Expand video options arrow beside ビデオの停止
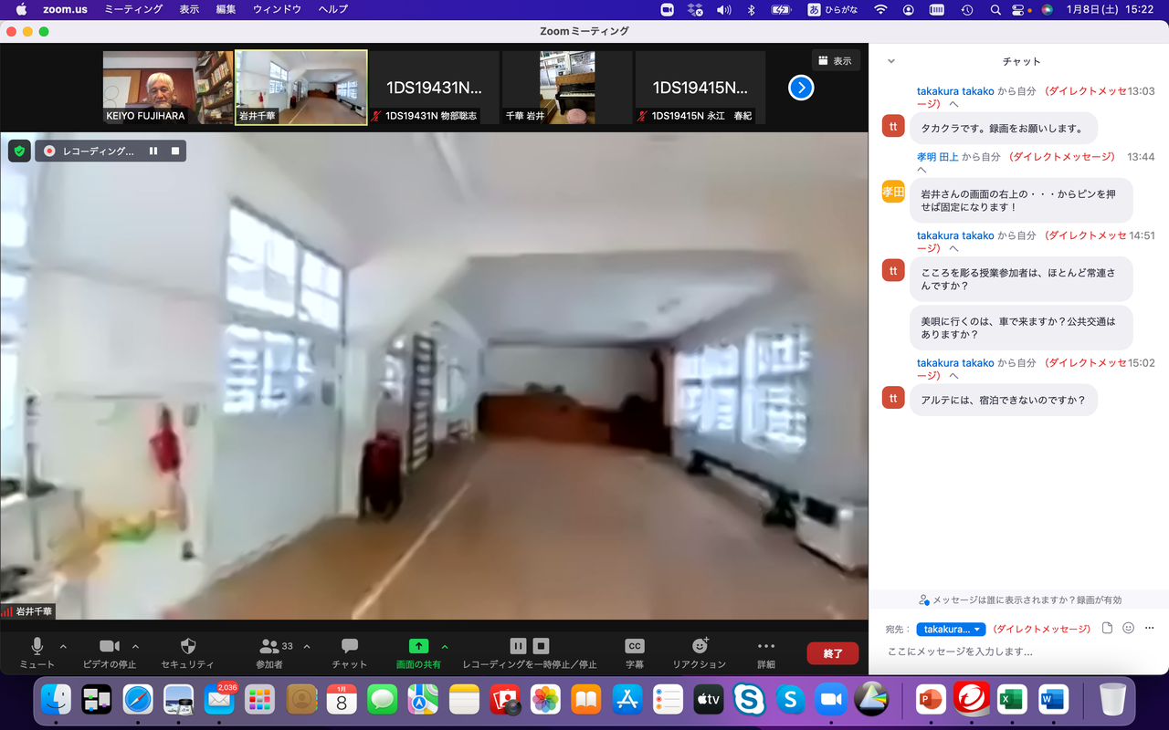Image resolution: width=1169 pixels, height=730 pixels. tap(136, 646)
